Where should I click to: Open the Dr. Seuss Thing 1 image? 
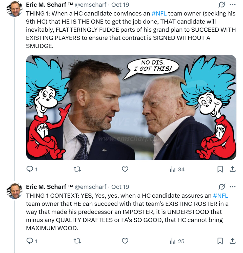coord(131,107)
